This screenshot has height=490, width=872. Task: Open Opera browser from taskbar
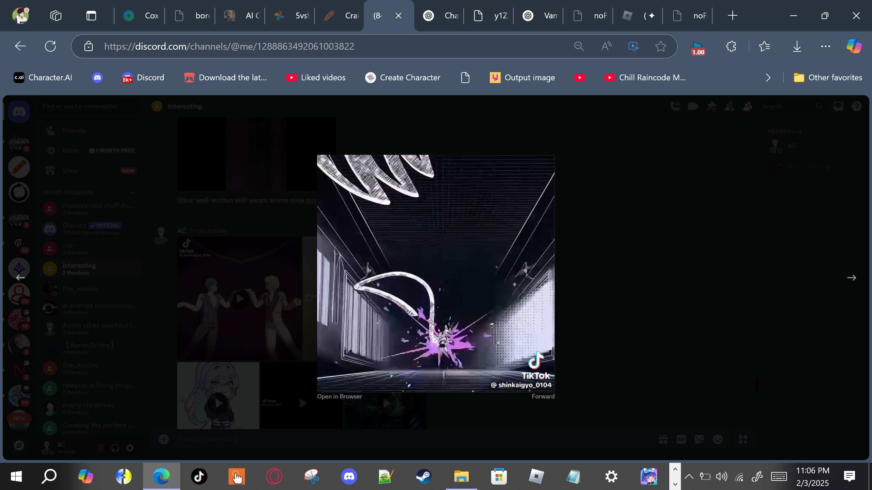click(x=274, y=476)
